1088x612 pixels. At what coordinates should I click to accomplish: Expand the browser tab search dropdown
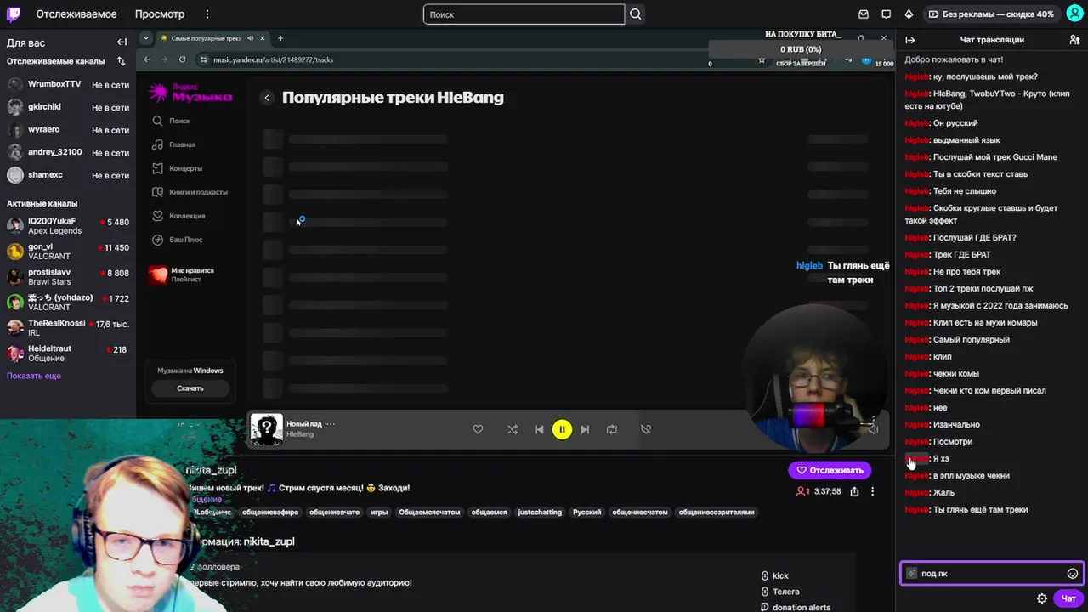(x=146, y=38)
